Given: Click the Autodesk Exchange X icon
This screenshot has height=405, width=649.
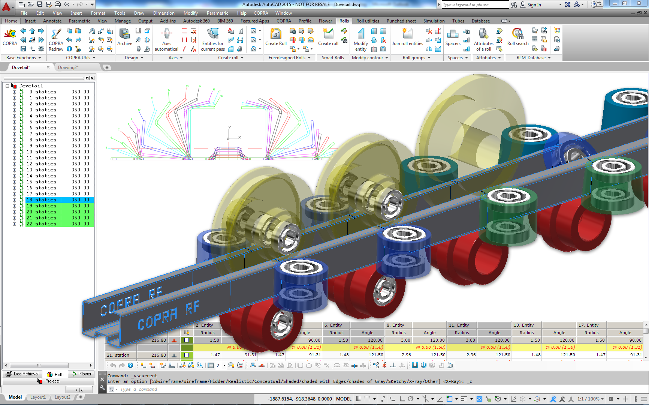Looking at the screenshot, I should 568,4.
